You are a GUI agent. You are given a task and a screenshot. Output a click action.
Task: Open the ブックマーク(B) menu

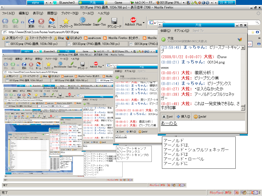click(x=70, y=13)
